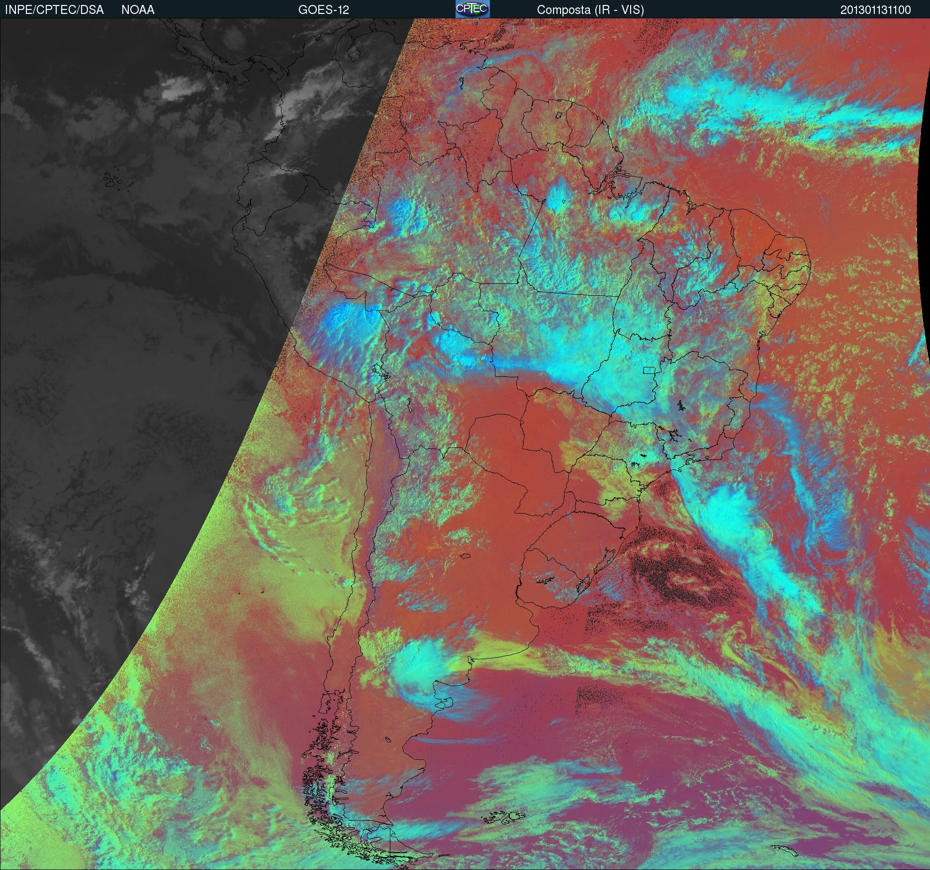This screenshot has height=870, width=930.
Task: Click the INPE/CPTEC/DSA header label
Action: (54, 10)
